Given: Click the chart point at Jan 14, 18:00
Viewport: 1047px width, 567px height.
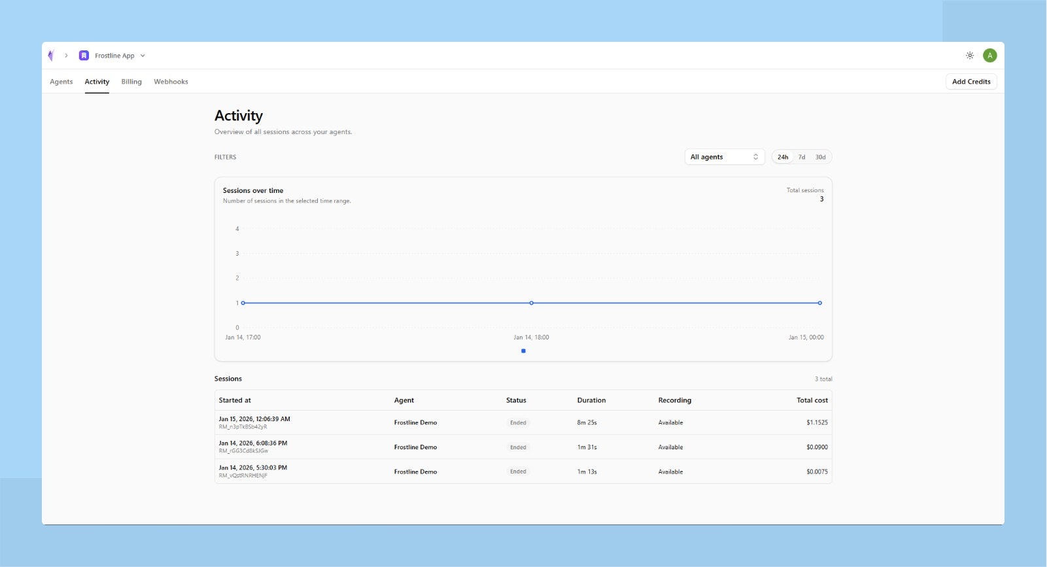Looking at the screenshot, I should point(532,303).
